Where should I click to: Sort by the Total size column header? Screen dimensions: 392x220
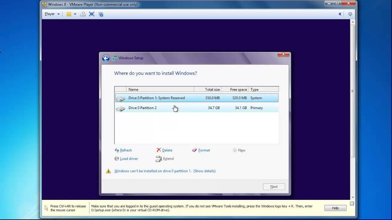208,89
